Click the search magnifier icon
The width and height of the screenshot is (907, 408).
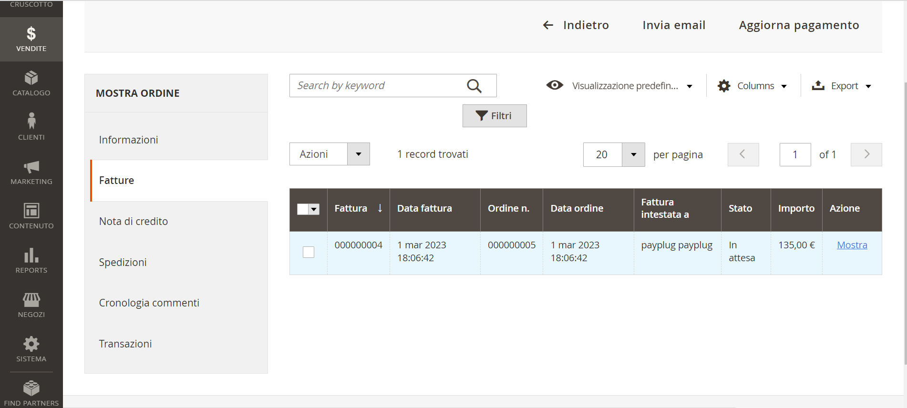(x=474, y=86)
